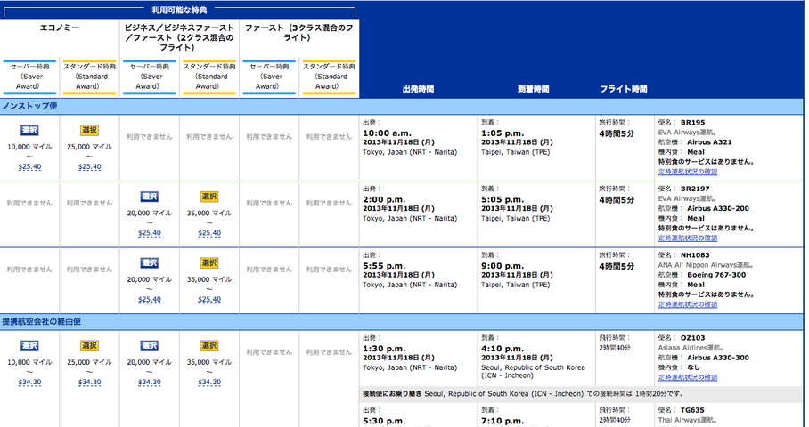Click the 利用可能な特典 heading
Screen dimensions: 809x427
click(180, 10)
